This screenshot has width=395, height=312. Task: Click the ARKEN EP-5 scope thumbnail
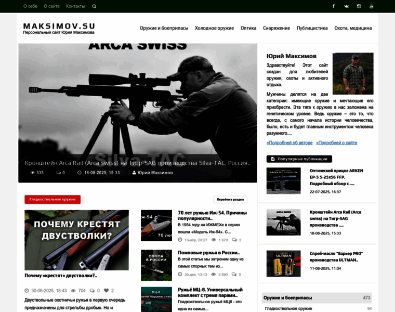284,180
